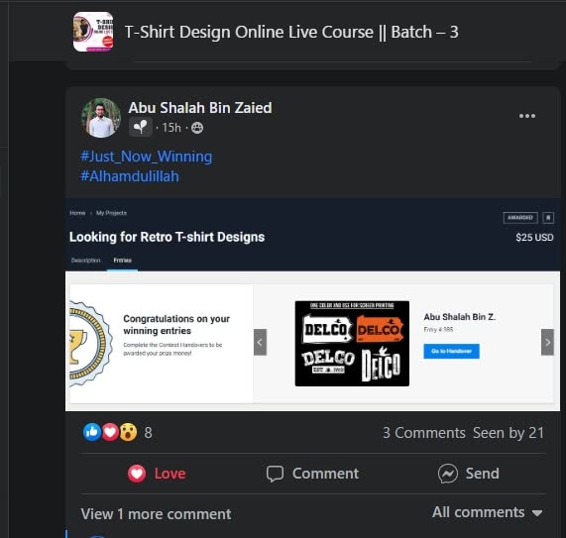
Task: Click the Go to Handover button
Action: tap(452, 351)
